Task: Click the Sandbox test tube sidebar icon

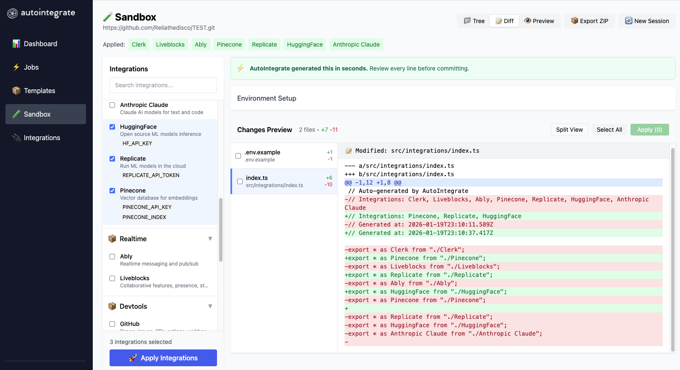Action: point(16,114)
